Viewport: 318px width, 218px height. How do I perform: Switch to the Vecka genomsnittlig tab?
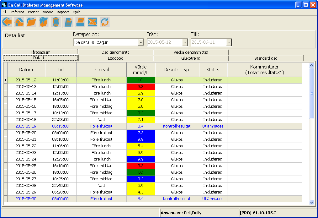[191, 52]
